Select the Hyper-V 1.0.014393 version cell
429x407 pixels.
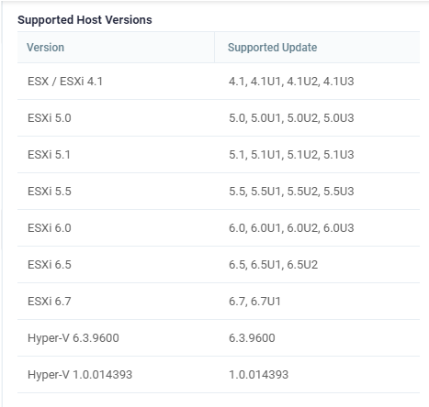coord(116,375)
